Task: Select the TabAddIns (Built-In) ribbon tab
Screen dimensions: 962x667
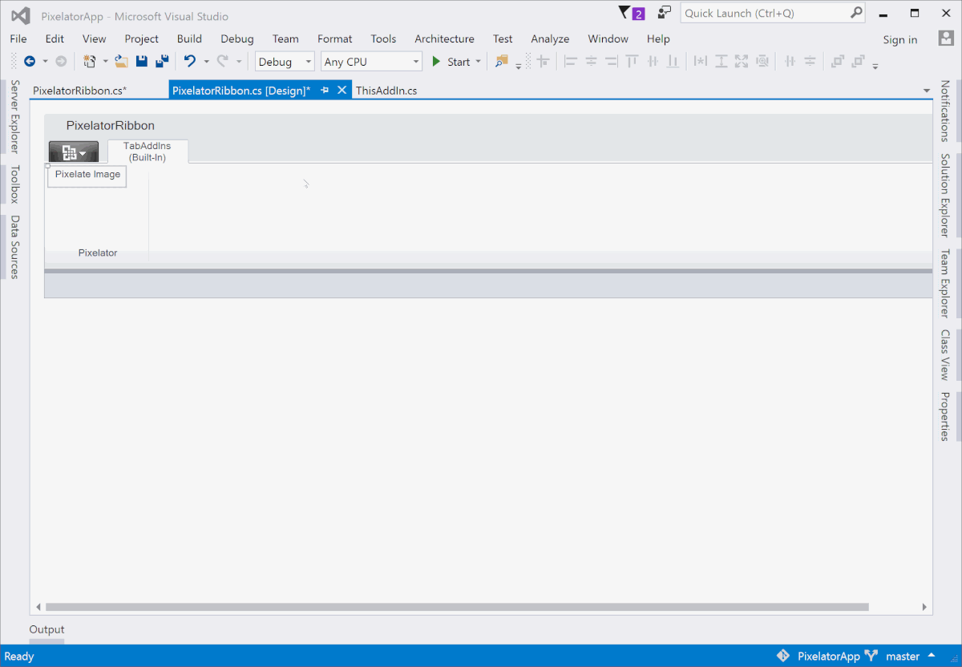Action: 148,152
